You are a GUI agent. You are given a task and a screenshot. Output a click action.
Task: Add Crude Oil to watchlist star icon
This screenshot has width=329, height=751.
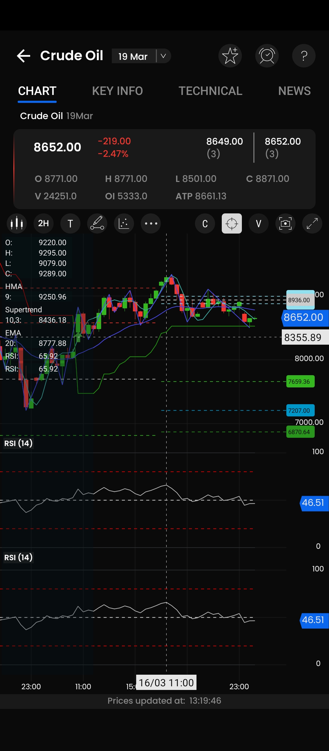(x=230, y=56)
